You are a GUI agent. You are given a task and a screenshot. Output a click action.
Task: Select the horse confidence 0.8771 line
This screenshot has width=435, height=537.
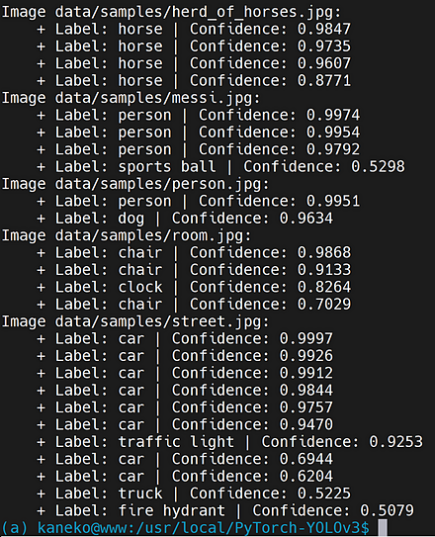(194, 81)
